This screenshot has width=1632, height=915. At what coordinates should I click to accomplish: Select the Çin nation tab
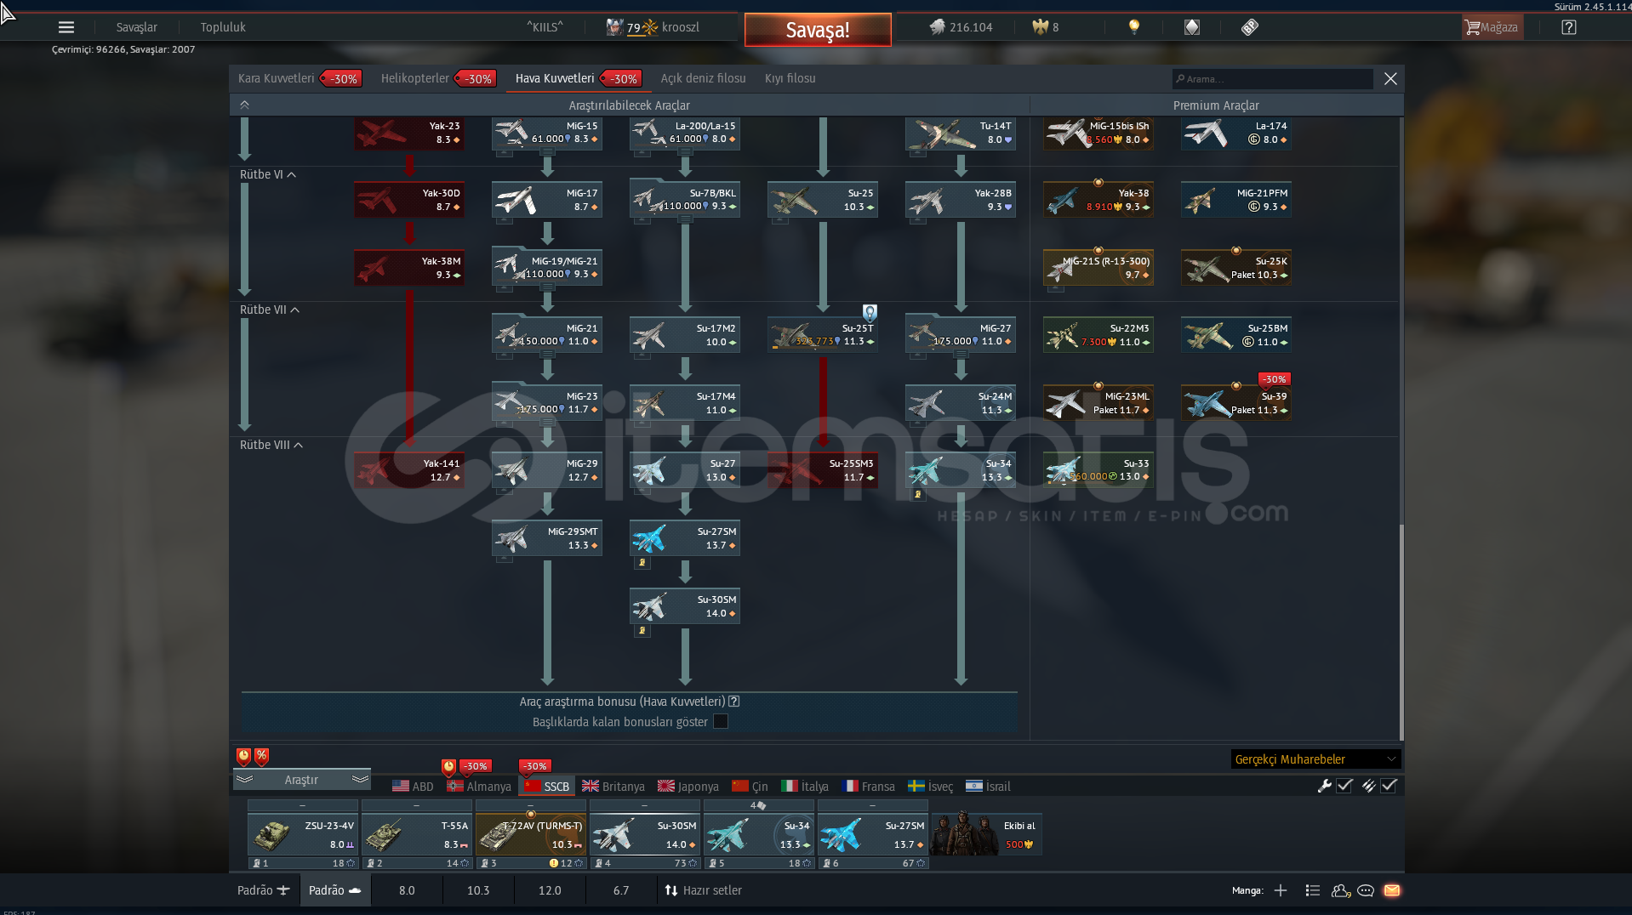750,787
